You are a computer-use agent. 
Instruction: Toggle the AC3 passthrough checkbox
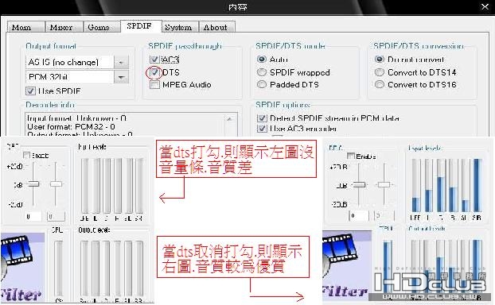point(154,59)
